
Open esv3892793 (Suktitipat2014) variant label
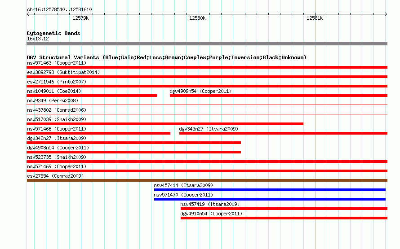tap(63, 72)
